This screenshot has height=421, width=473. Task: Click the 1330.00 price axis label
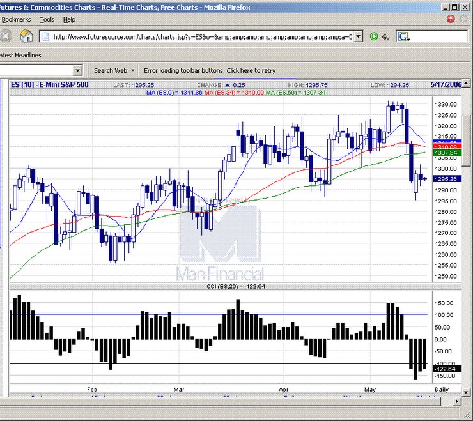(x=446, y=105)
